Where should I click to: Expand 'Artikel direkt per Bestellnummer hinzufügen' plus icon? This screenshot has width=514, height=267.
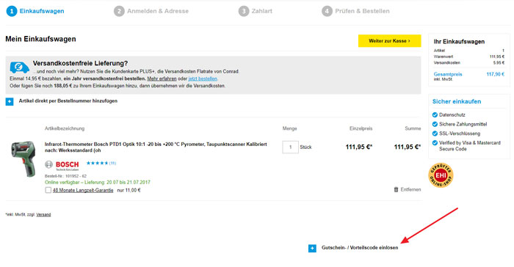[x=10, y=101]
